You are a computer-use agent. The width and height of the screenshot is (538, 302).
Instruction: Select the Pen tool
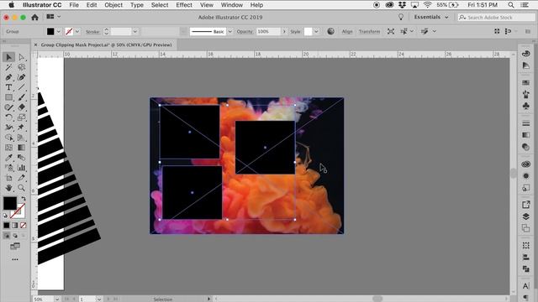pyautogui.click(x=9, y=77)
